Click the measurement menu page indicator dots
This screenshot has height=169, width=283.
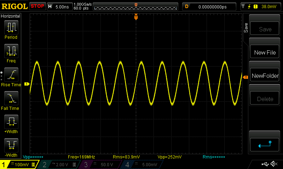[x=1, y=76]
